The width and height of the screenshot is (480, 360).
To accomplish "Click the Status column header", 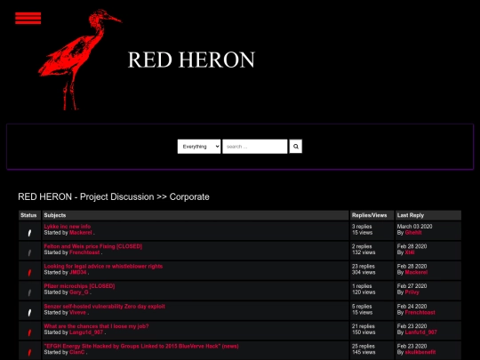I will click(29, 215).
